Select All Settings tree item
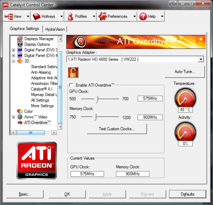This screenshot has width=213, height=205. tap(40, 100)
